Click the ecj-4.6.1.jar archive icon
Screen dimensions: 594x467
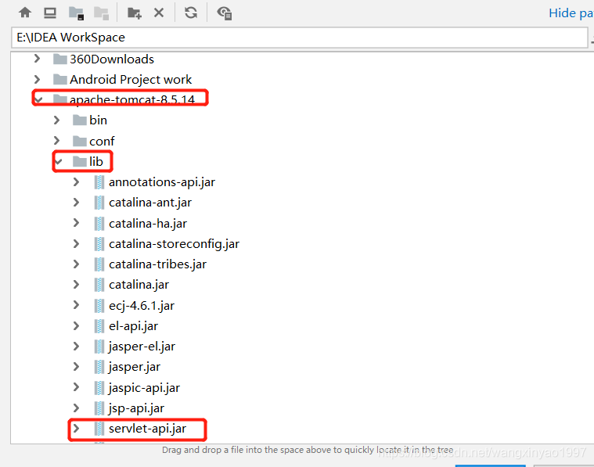click(x=99, y=305)
